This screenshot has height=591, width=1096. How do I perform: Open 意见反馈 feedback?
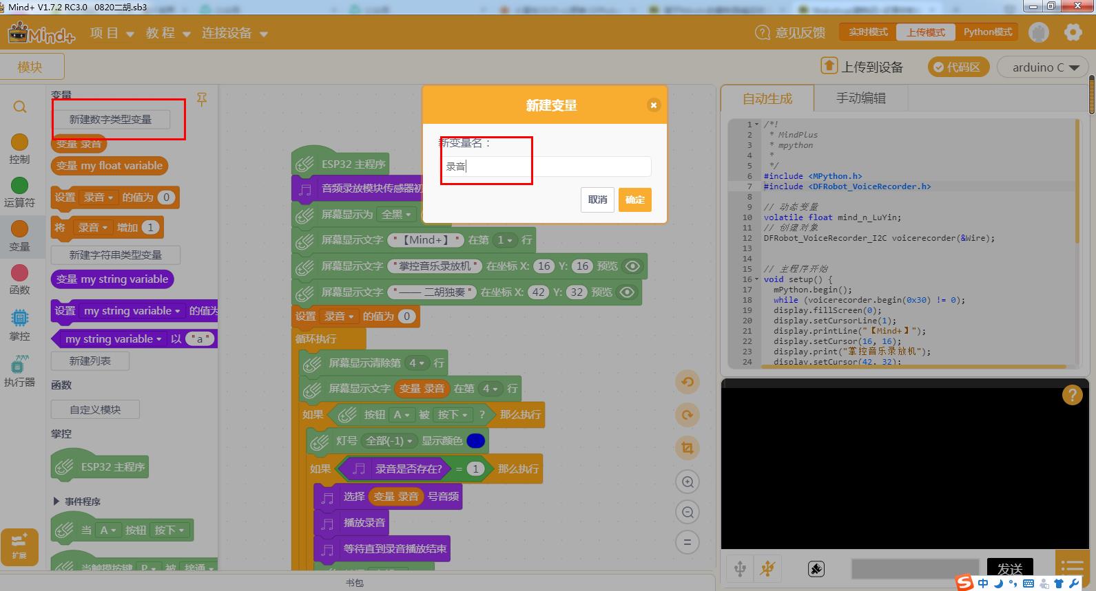click(790, 32)
